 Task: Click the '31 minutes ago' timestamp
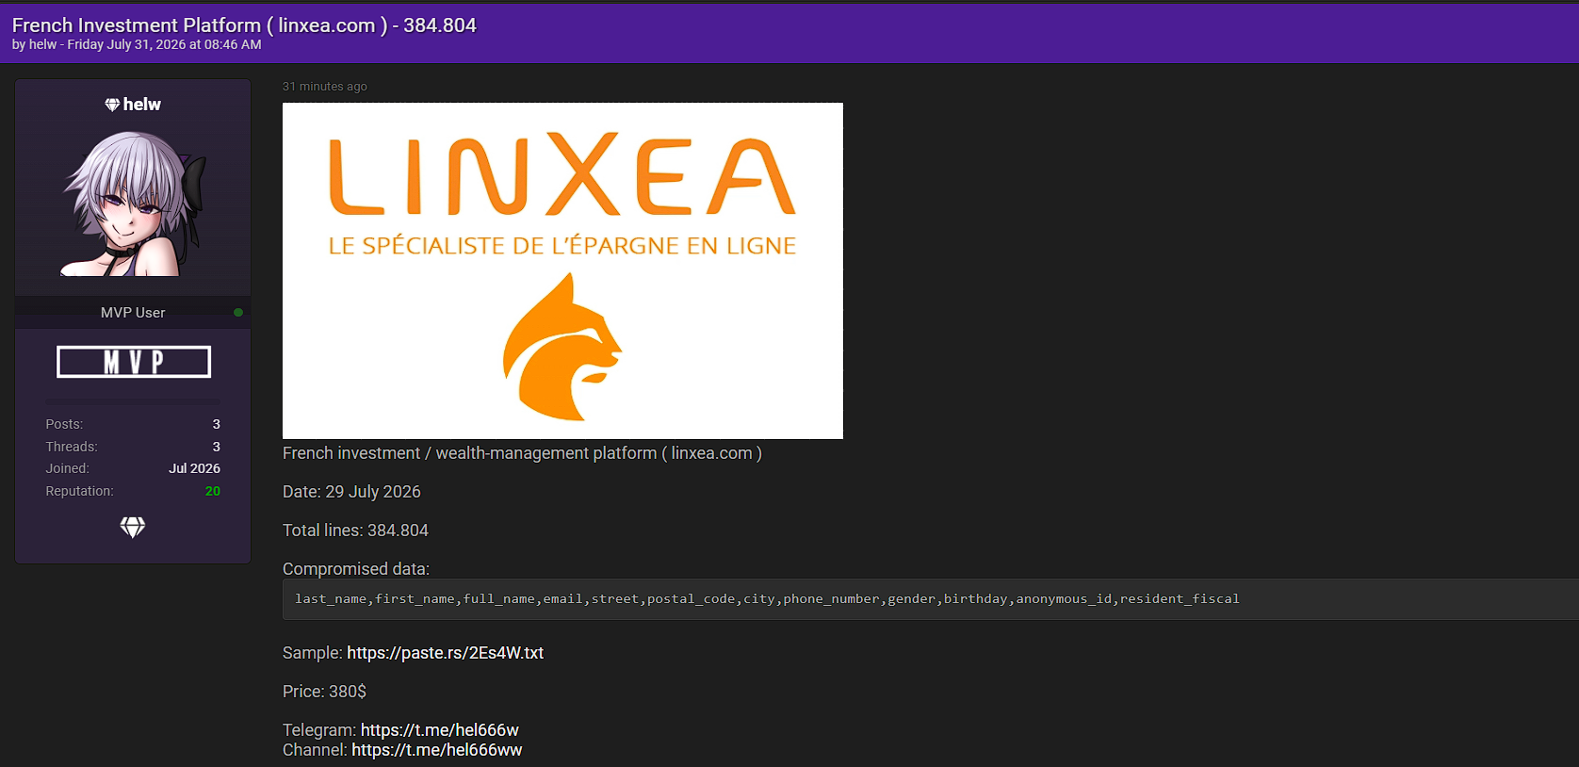click(325, 87)
